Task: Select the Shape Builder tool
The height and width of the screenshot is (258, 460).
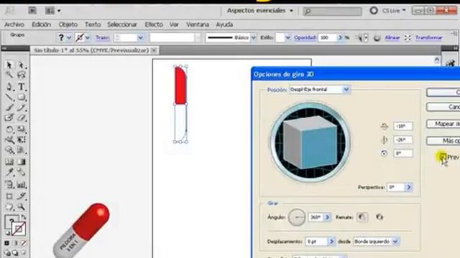Action: pyautogui.click(x=9, y=150)
